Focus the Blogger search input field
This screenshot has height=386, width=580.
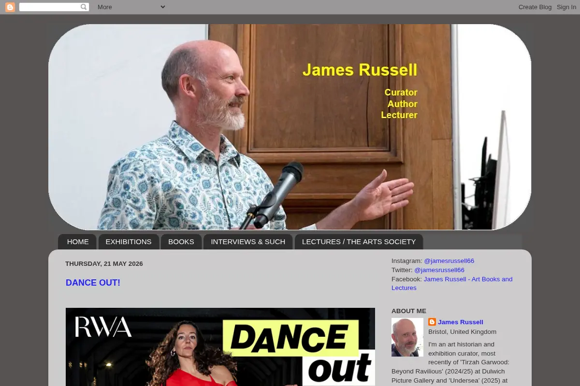50,7
